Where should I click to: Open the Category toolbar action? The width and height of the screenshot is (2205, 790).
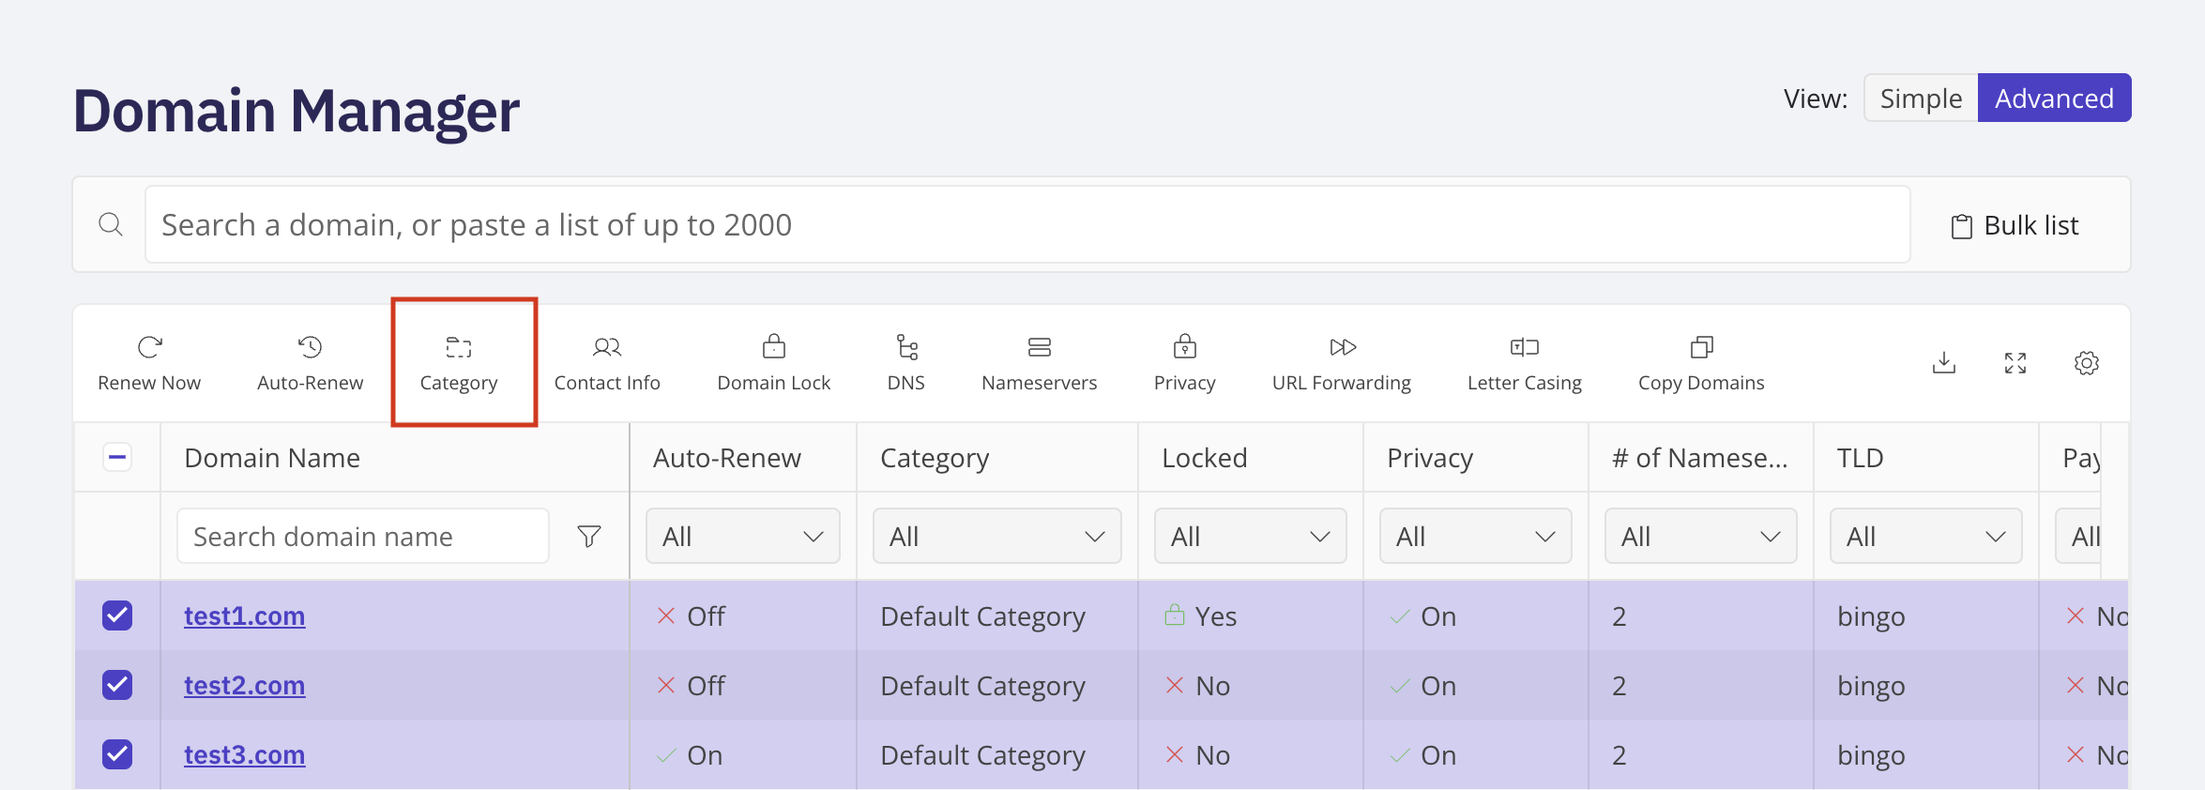459,363
